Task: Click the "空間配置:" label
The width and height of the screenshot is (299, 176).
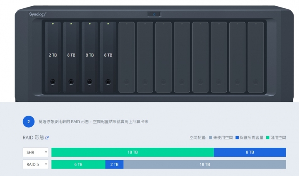Action: click(x=198, y=138)
